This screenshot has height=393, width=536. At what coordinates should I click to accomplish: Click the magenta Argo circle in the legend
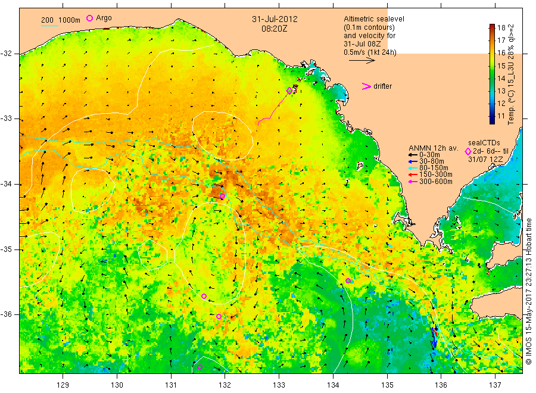[89, 18]
